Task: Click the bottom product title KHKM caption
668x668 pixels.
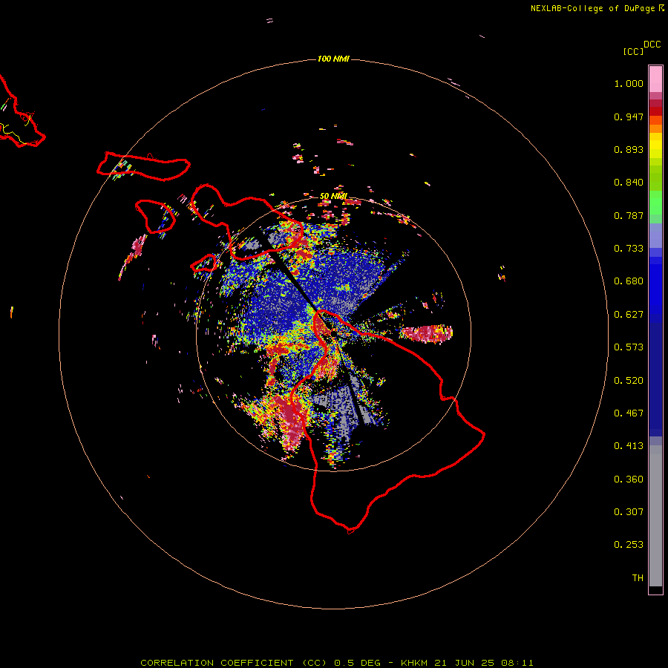Action: (337, 663)
